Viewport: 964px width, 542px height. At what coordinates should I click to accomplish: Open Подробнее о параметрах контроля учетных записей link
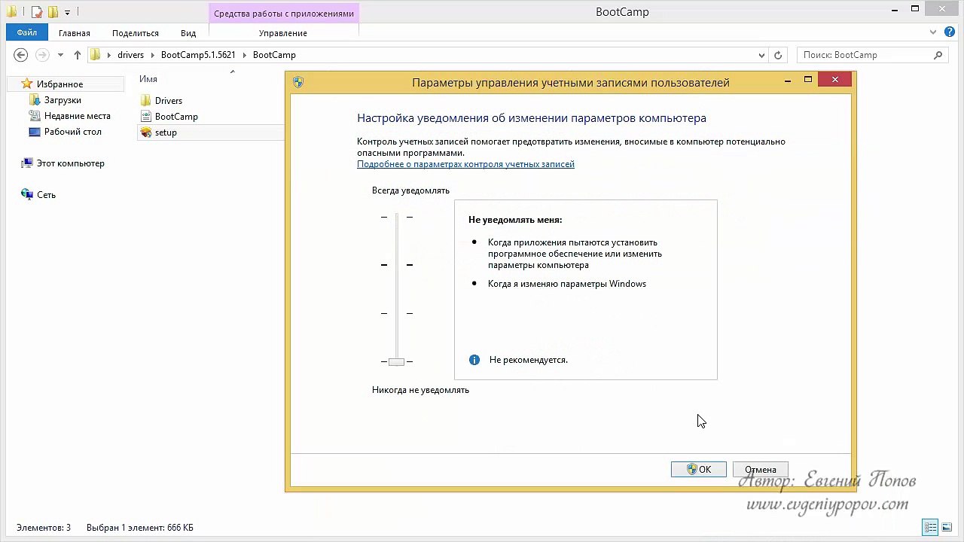pos(465,164)
